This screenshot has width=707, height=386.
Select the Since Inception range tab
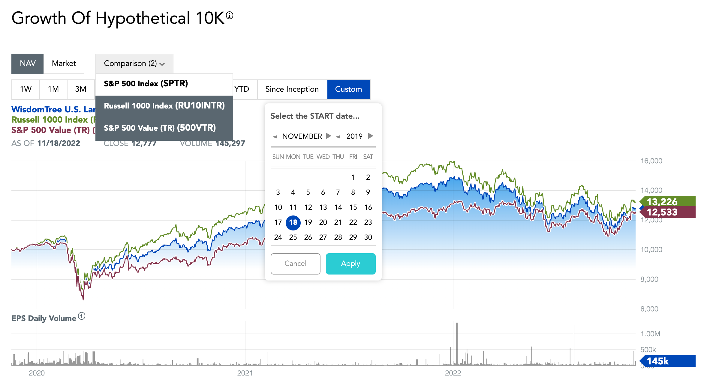292,89
